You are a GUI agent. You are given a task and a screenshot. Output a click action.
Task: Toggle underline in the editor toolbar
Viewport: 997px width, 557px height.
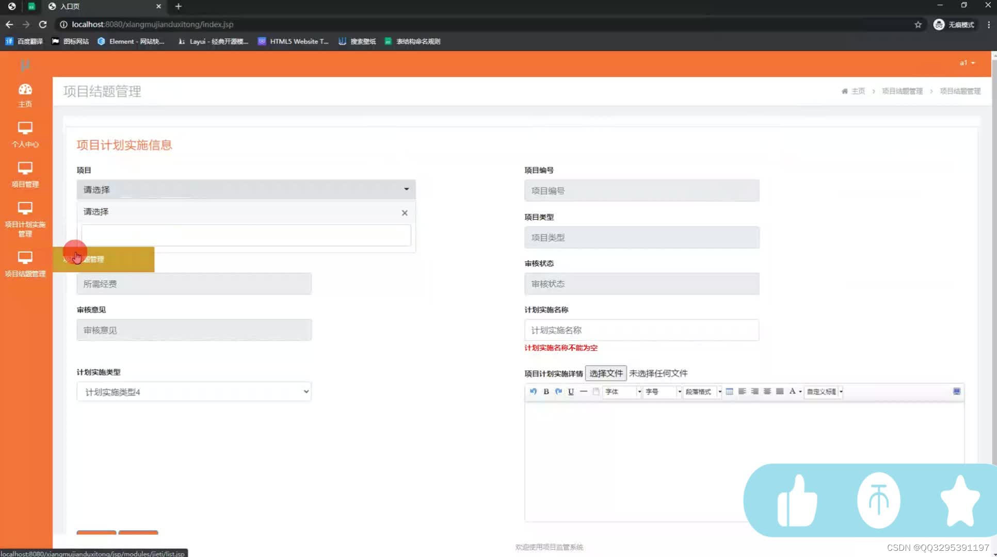tap(571, 391)
